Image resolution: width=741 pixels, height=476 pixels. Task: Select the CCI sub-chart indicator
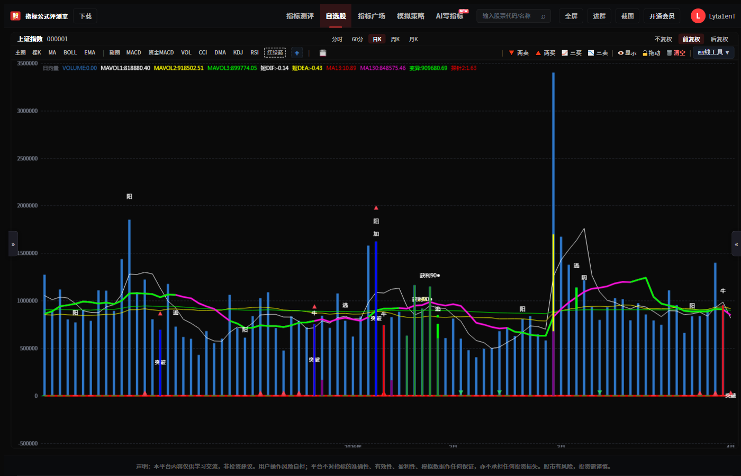pyautogui.click(x=203, y=53)
